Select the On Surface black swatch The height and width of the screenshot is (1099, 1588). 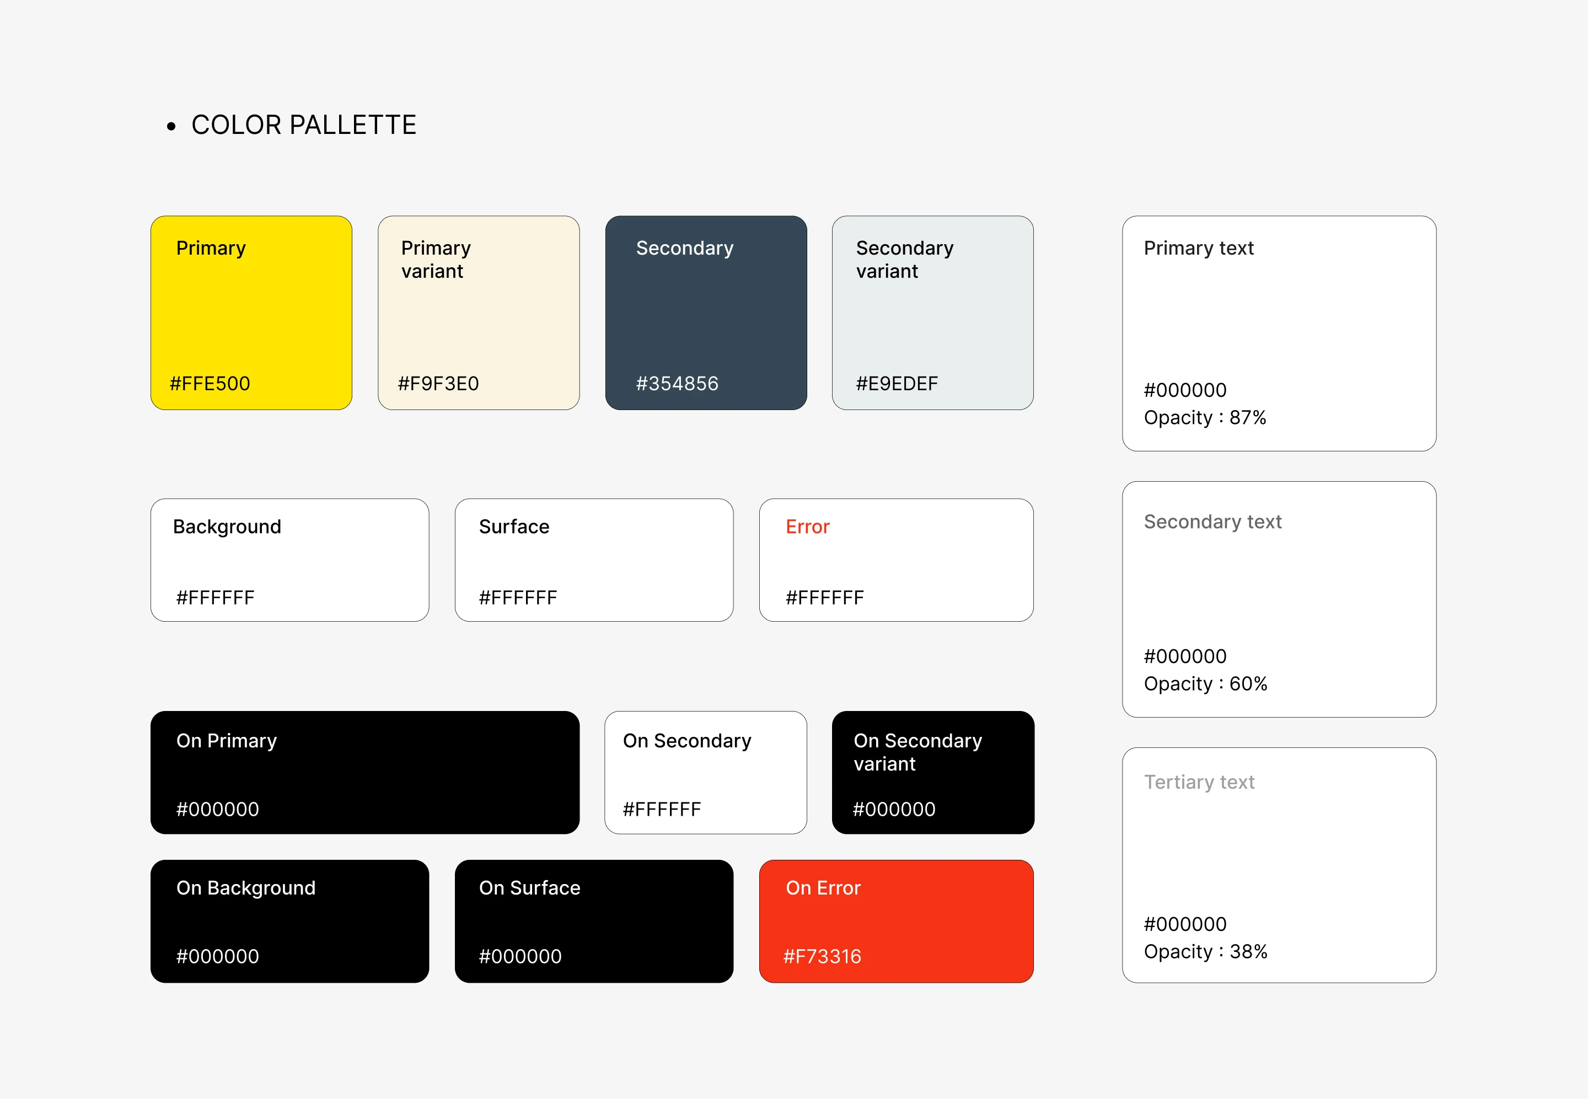[594, 920]
